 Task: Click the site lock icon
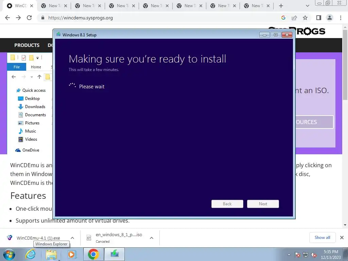[x=43, y=18]
